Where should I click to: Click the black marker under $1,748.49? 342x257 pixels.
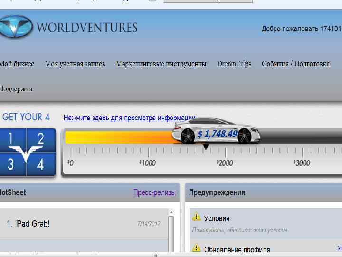206,147
